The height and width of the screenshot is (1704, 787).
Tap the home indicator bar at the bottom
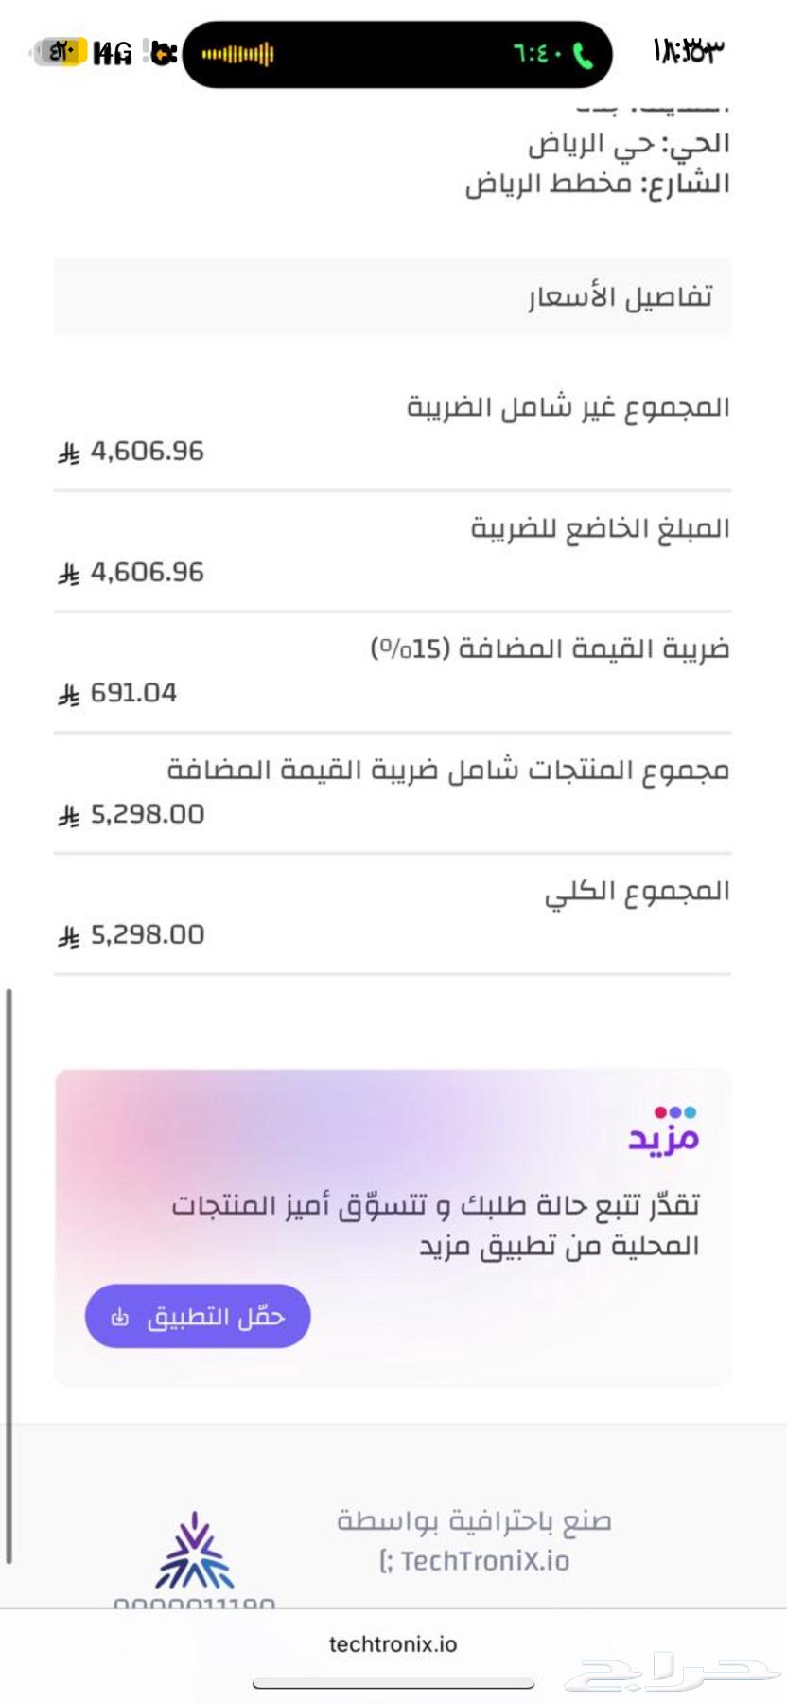tap(393, 1683)
